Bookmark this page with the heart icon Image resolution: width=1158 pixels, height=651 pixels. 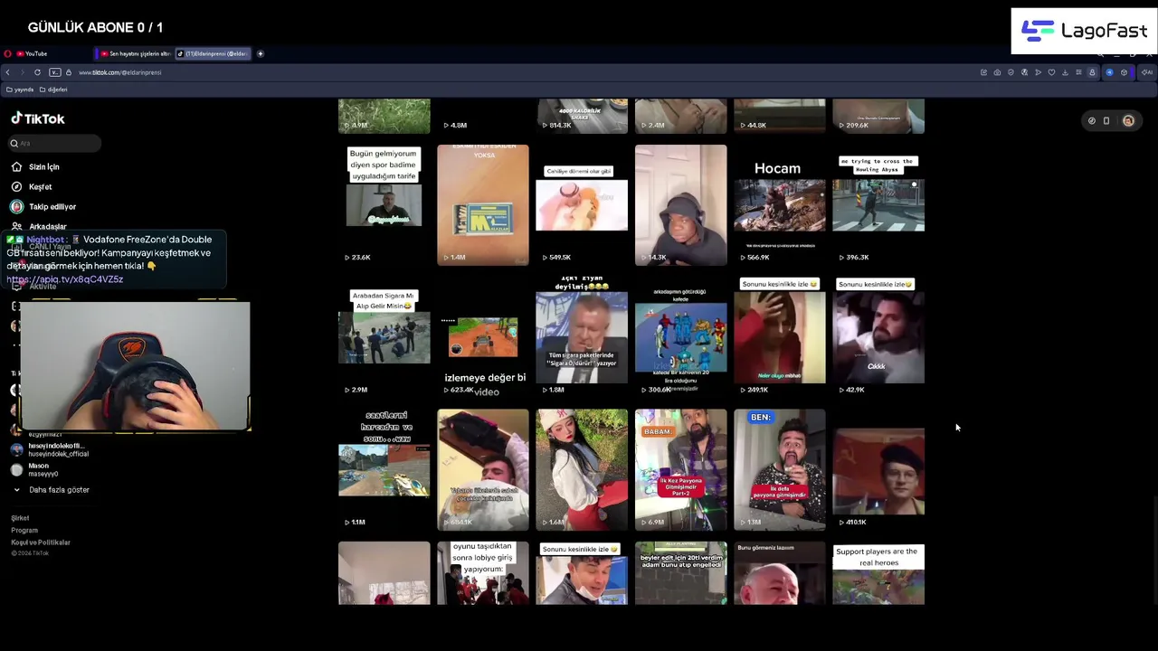pos(1051,72)
